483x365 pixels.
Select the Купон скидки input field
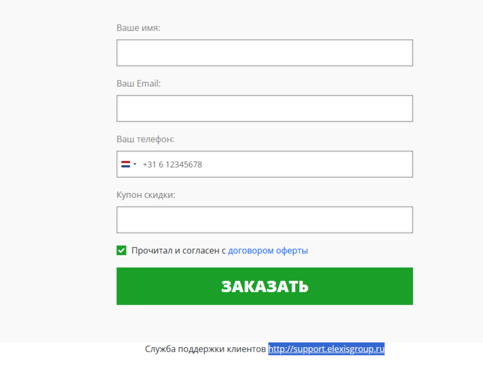coord(264,220)
